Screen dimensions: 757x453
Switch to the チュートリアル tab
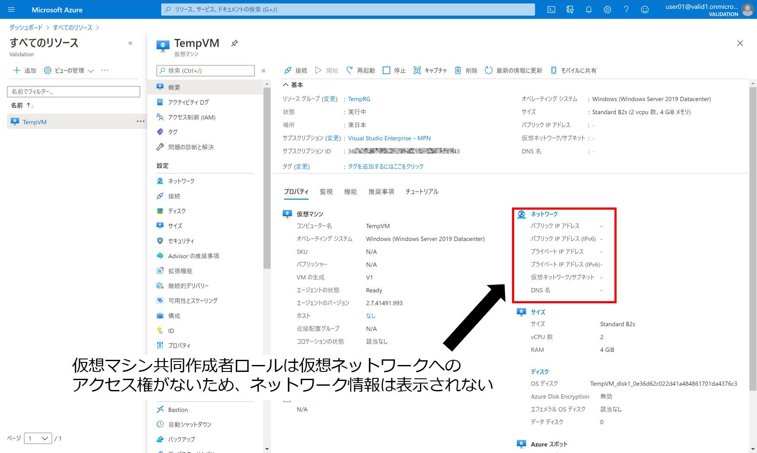422,192
